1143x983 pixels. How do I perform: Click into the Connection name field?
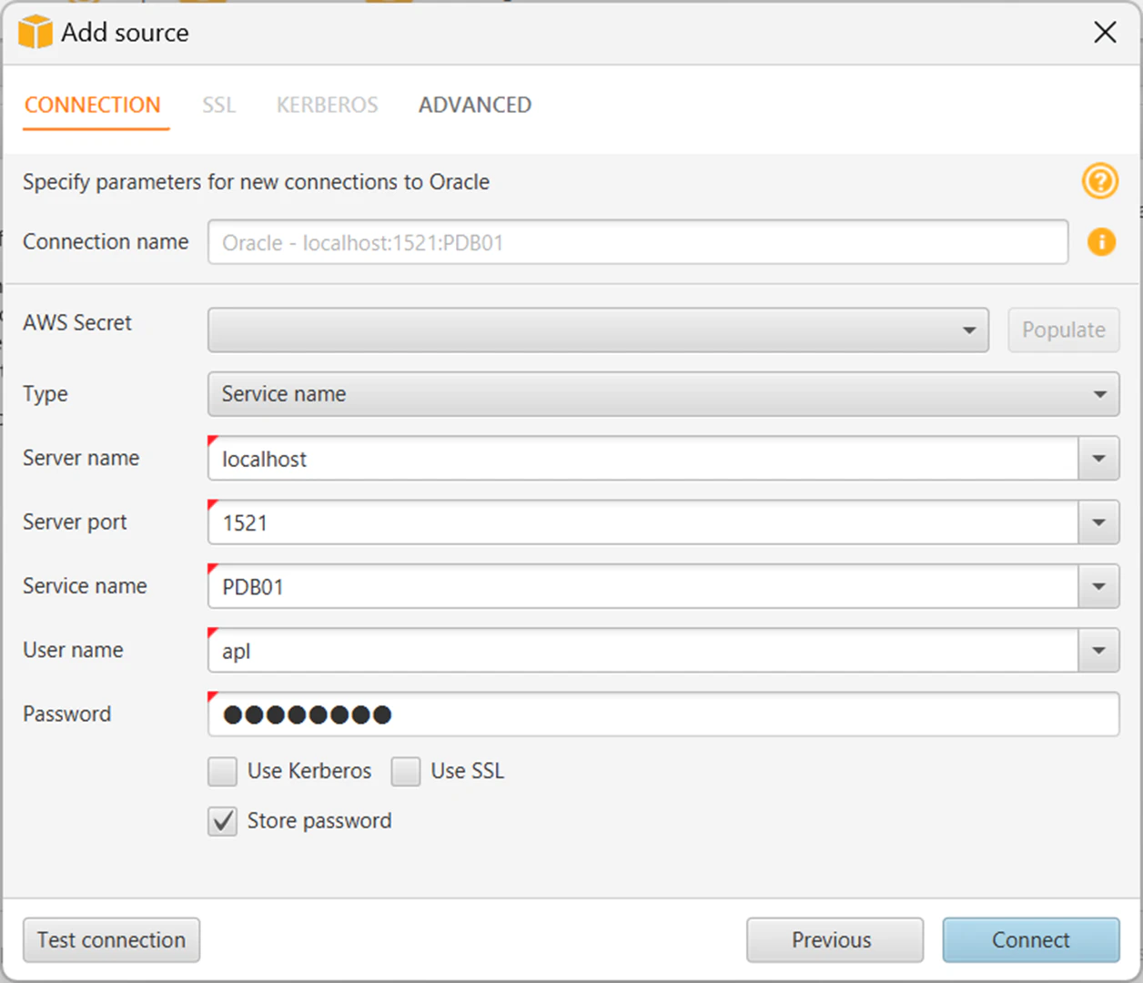638,242
